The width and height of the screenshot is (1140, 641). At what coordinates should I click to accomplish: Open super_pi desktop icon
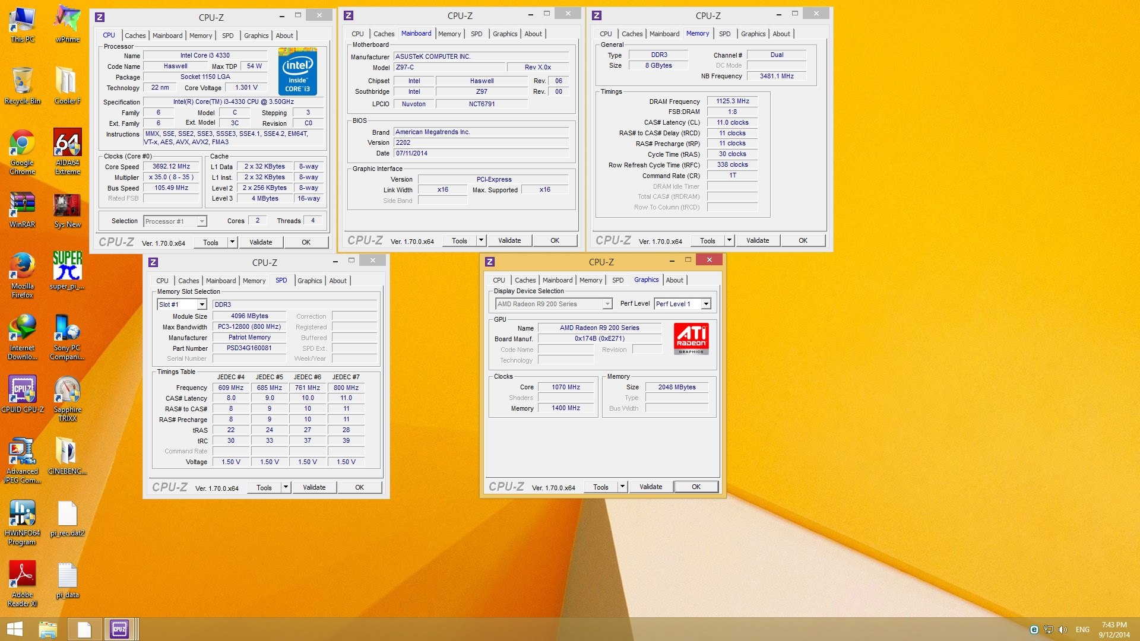pyautogui.click(x=67, y=271)
